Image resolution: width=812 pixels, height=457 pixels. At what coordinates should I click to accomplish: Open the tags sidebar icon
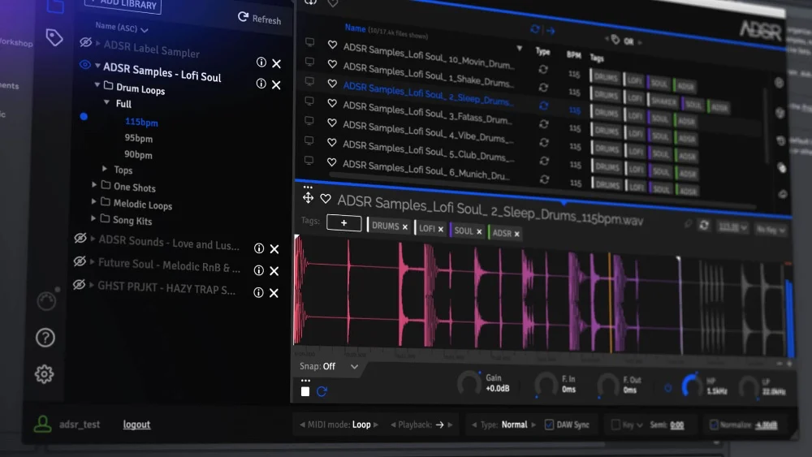(54, 37)
